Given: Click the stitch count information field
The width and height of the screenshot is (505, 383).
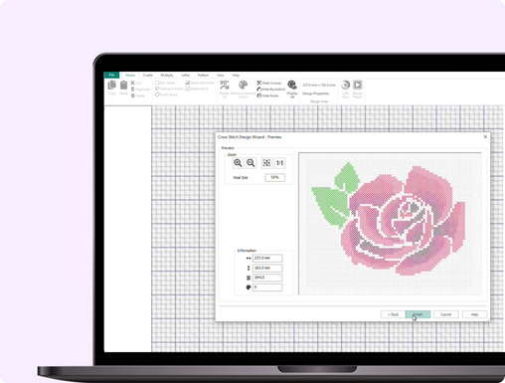Looking at the screenshot, I should 267,278.
